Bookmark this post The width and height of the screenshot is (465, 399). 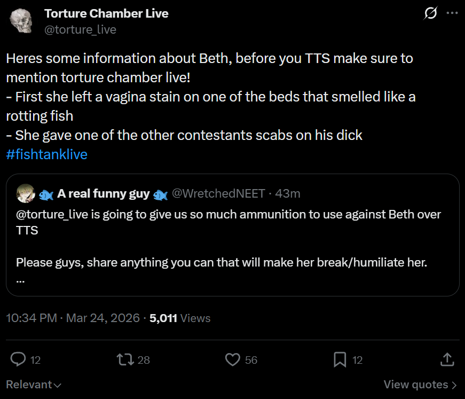340,359
